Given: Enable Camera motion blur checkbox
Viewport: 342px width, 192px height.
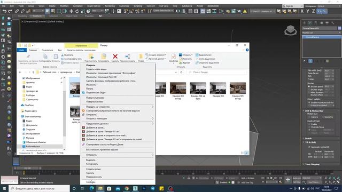Looking at the screenshot, I should point(309,117).
